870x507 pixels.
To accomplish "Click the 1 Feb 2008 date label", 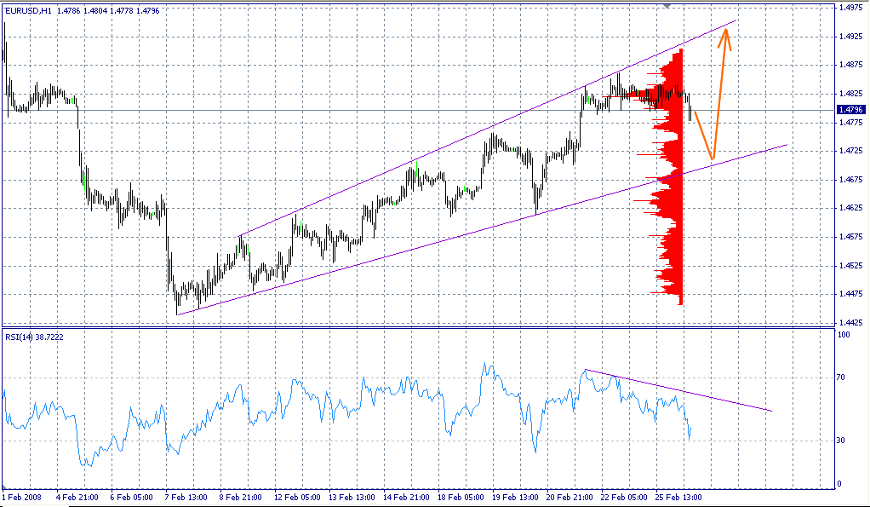I will pyautogui.click(x=22, y=496).
